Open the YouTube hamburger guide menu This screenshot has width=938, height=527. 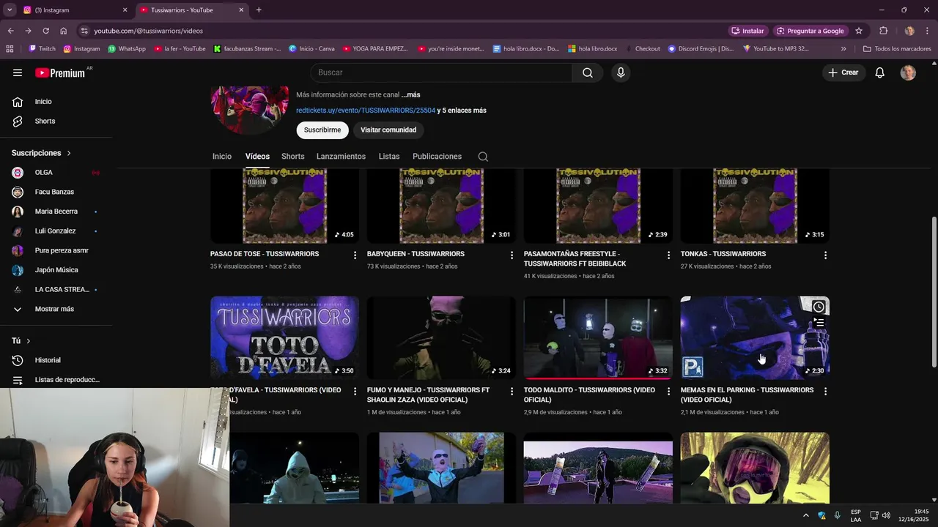click(x=18, y=72)
